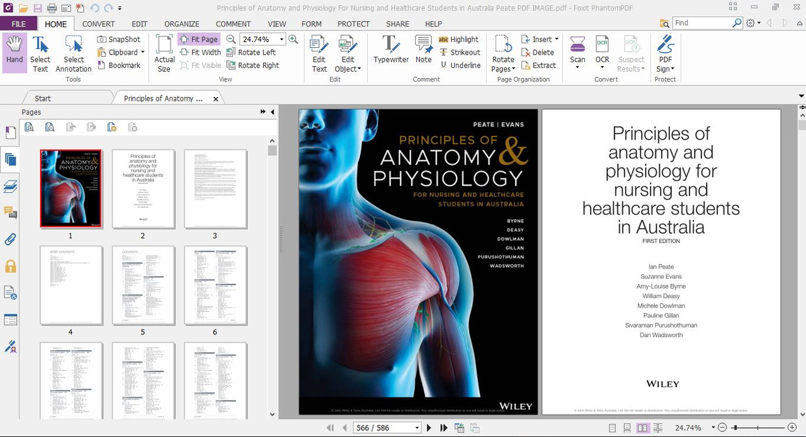Click the page number box 566 / 586
This screenshot has width=806, height=437.
tap(387, 428)
